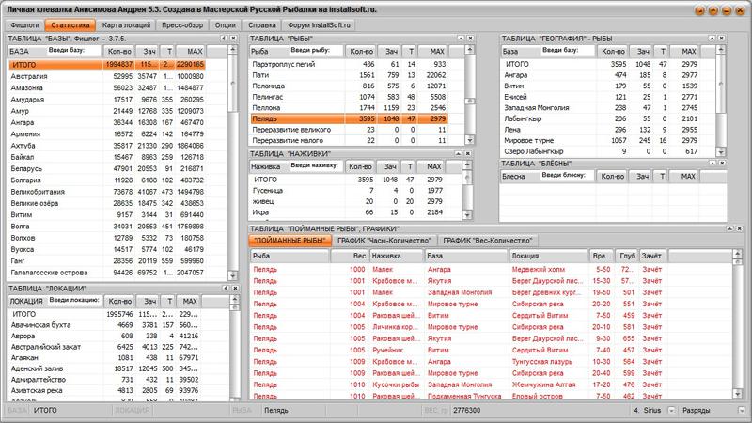The width and height of the screenshot is (752, 423).
Task: Open the Sirius dropdown in status bar
Action: pyautogui.click(x=670, y=411)
